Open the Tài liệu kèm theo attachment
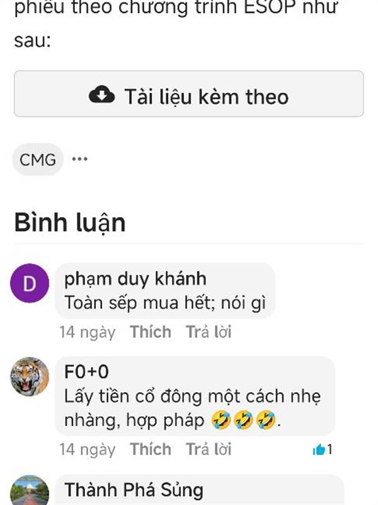 (189, 93)
